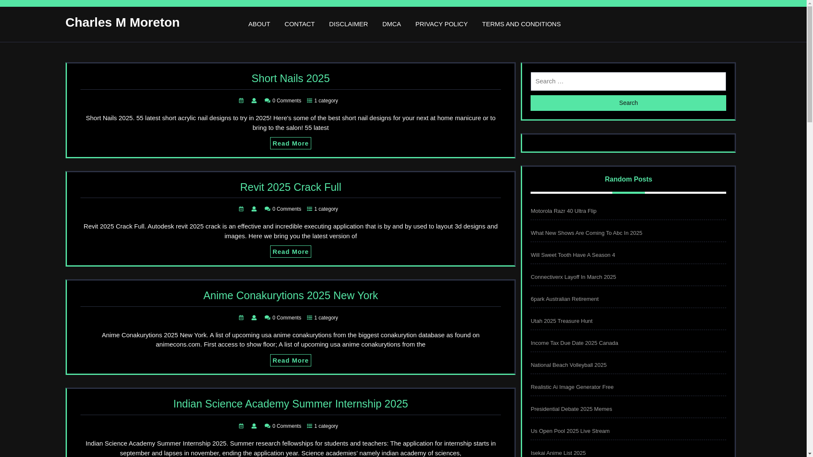Click Read More under Anime Conakurytions post

point(290,361)
